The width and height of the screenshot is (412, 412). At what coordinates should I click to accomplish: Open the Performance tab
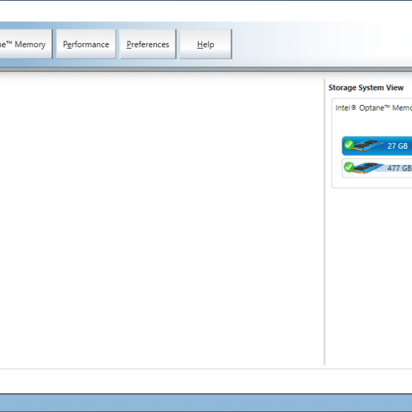[x=86, y=44]
